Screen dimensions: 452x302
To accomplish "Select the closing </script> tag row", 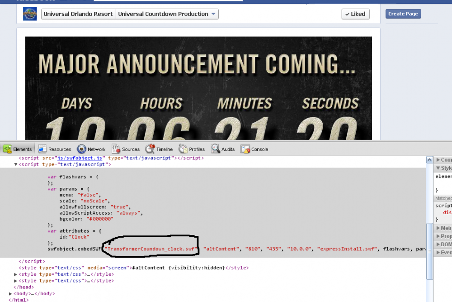I will tap(32, 261).
